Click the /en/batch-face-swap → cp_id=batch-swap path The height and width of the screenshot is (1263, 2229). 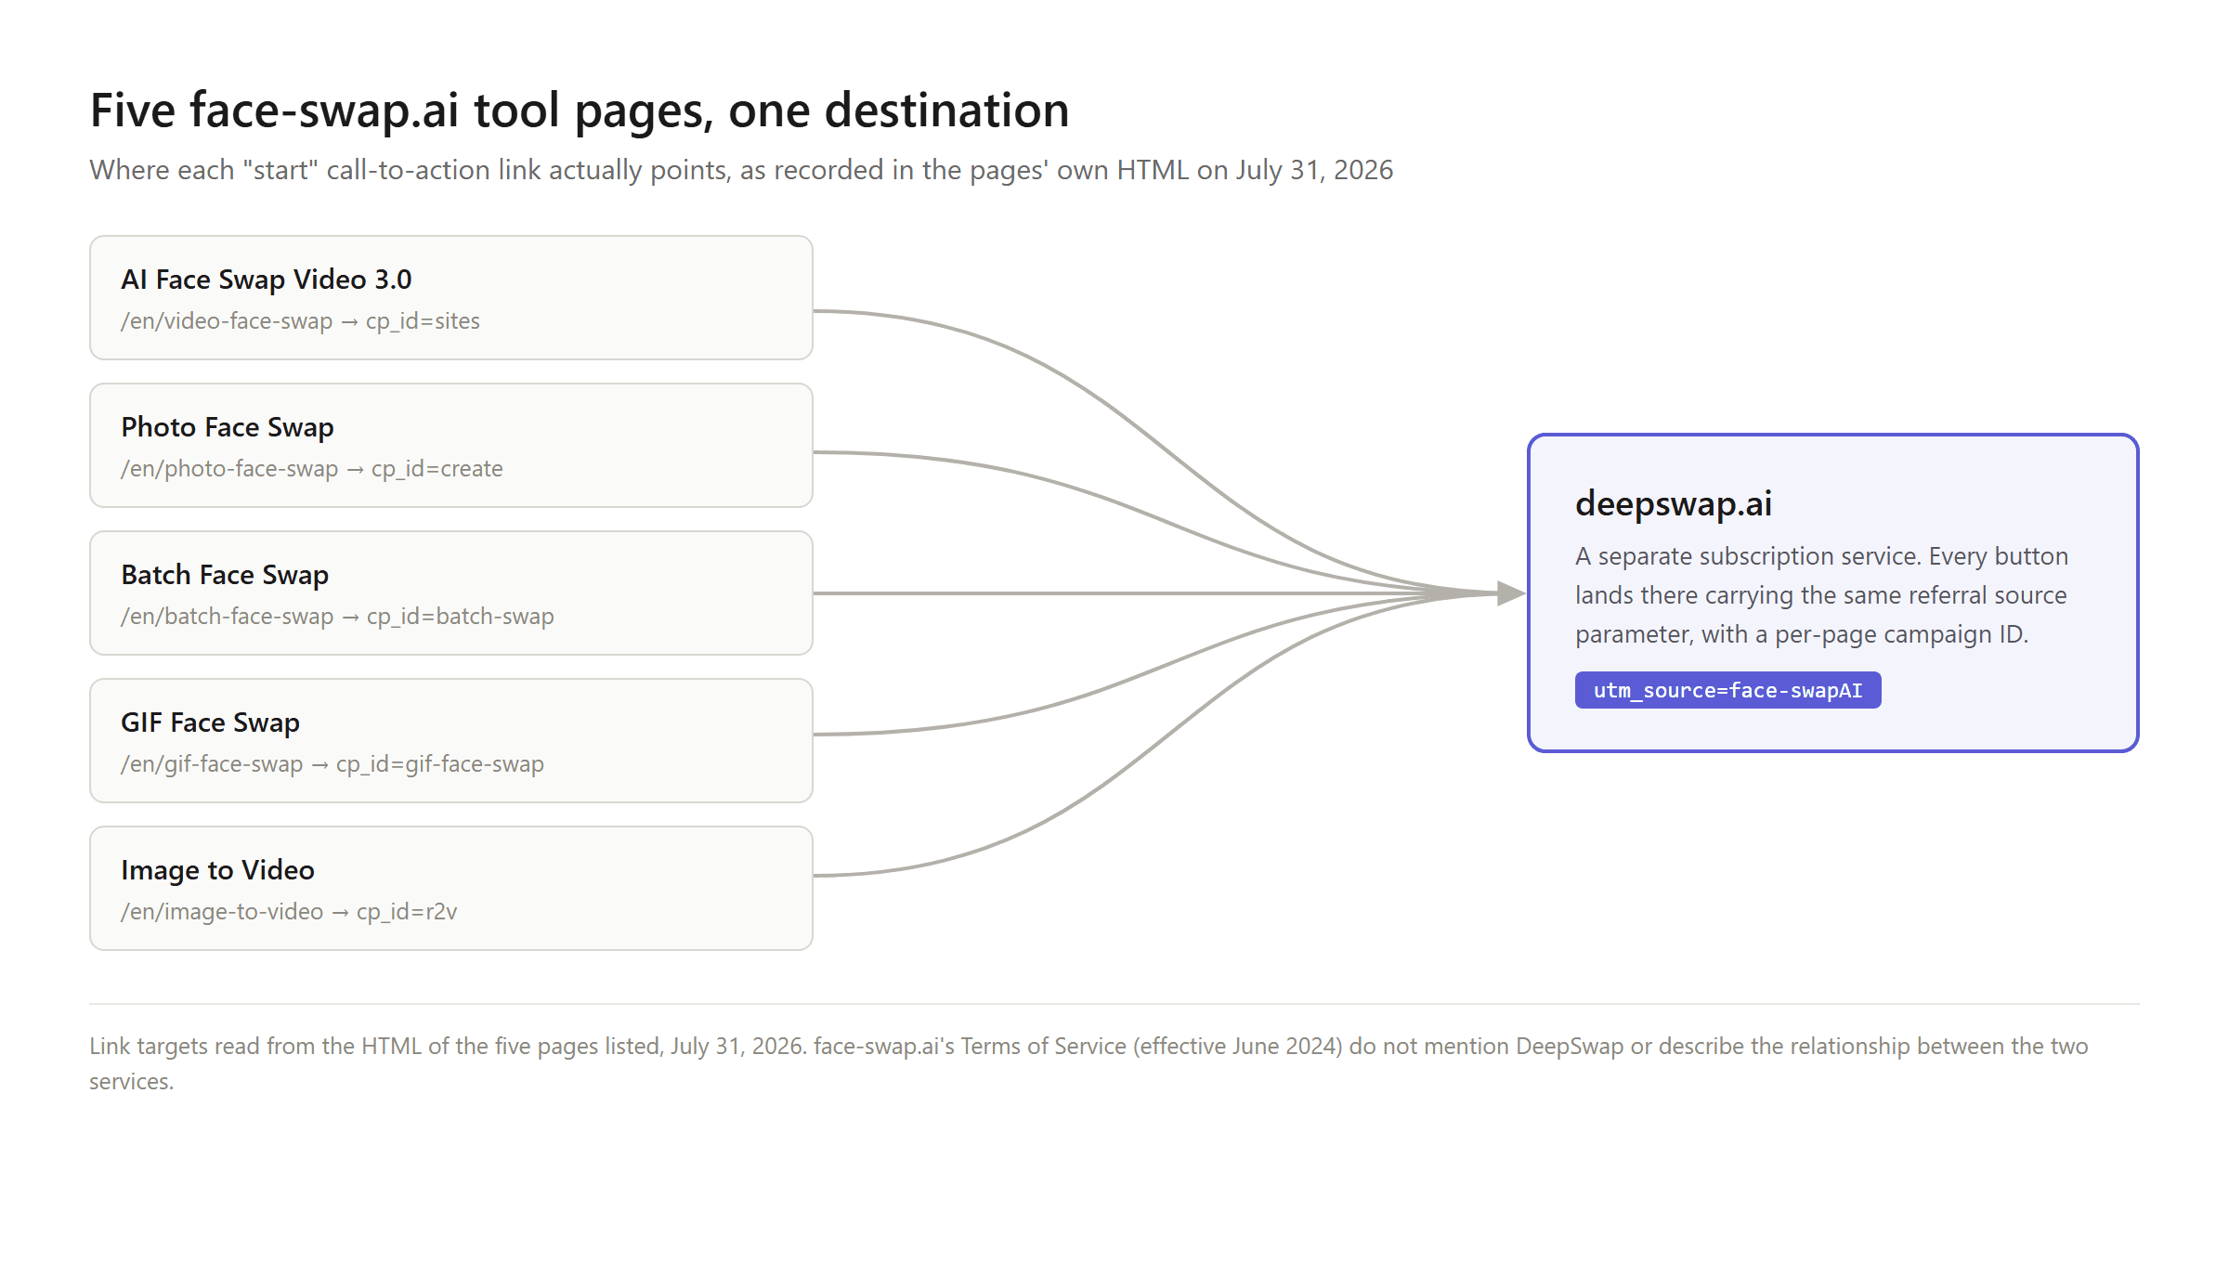coord(337,617)
